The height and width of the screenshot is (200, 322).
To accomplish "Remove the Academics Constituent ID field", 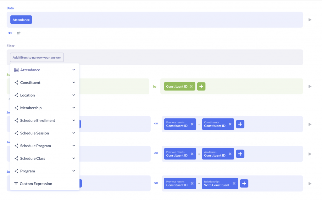I will 230,154.
